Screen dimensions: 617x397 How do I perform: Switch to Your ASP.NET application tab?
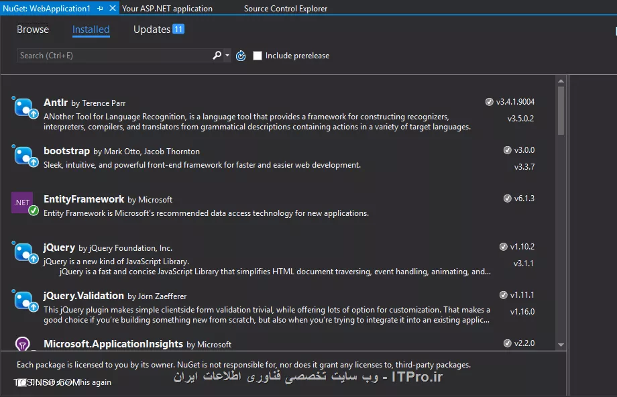click(167, 8)
